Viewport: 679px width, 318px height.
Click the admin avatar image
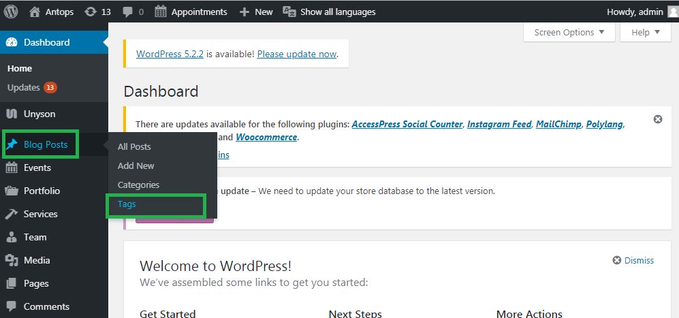pyautogui.click(x=672, y=12)
